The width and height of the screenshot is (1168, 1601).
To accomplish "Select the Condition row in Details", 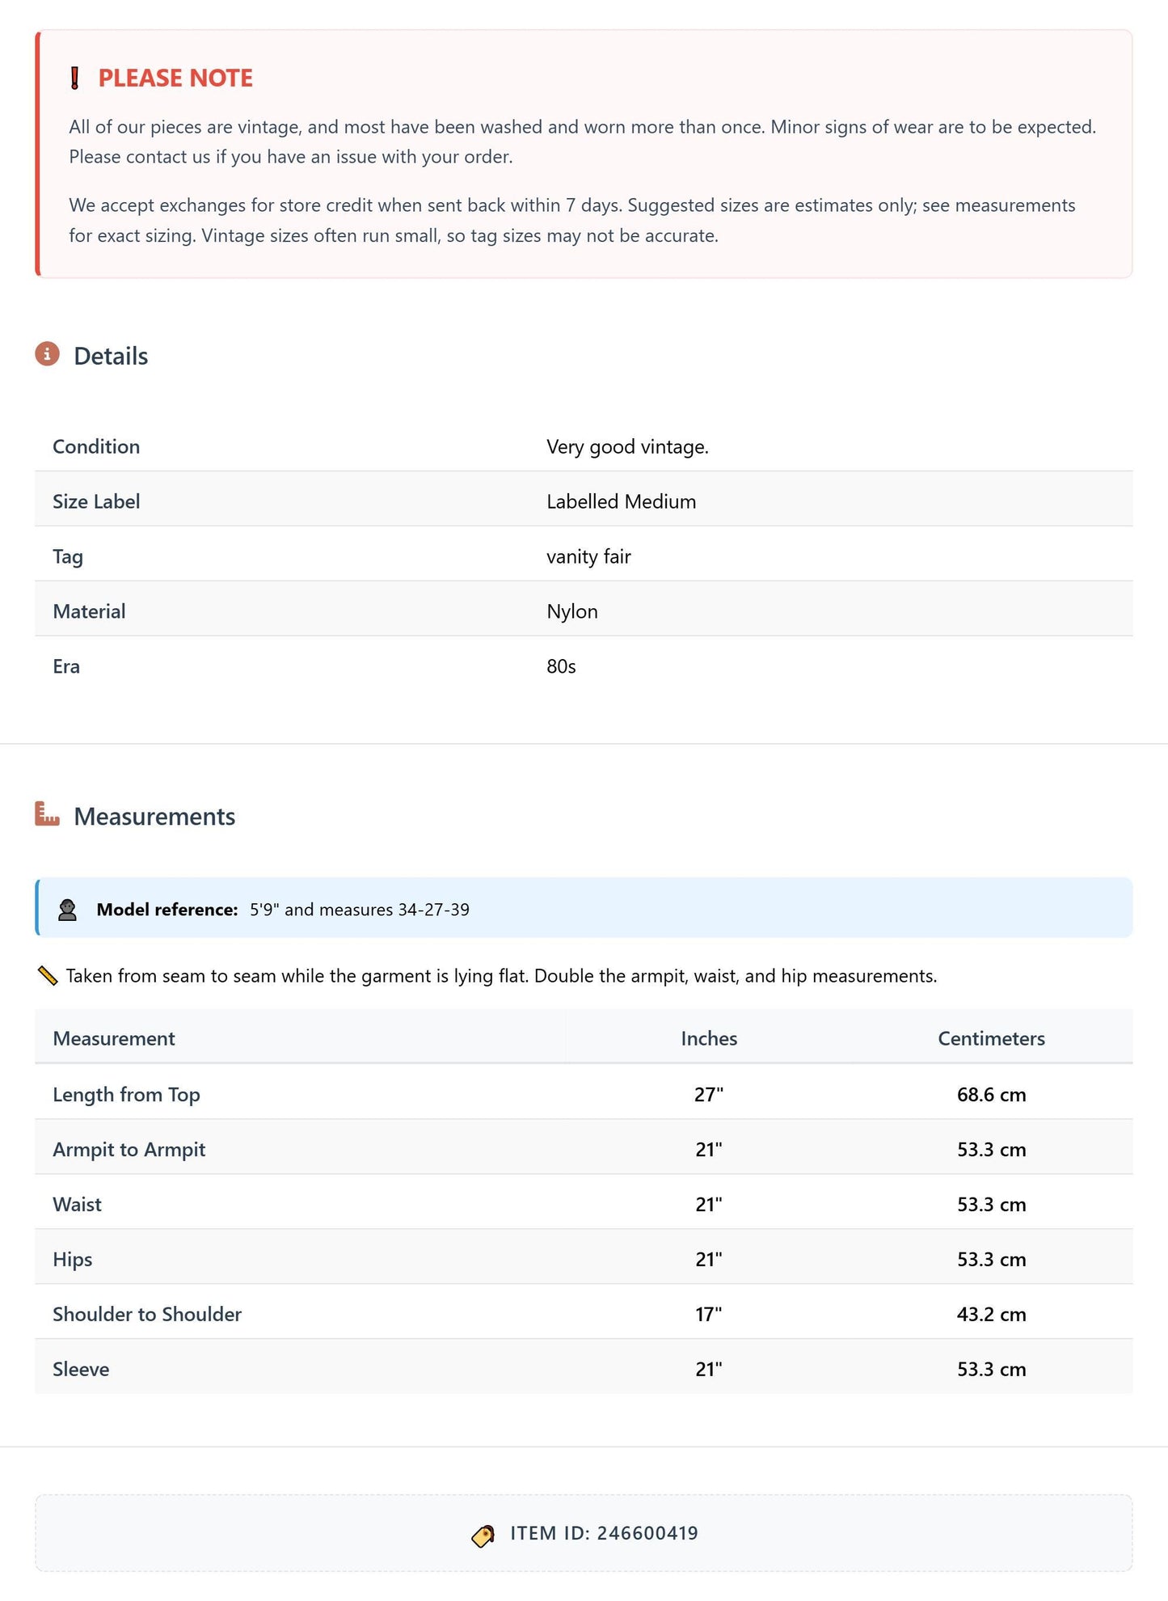I will pos(584,446).
